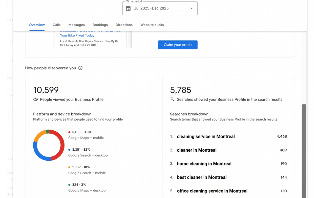Click the 324 · 3% legend value
Screen dimensions: 321x198
(79, 185)
